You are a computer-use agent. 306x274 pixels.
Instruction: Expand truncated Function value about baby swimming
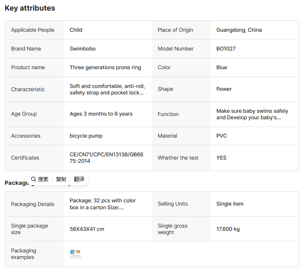pos(252,114)
